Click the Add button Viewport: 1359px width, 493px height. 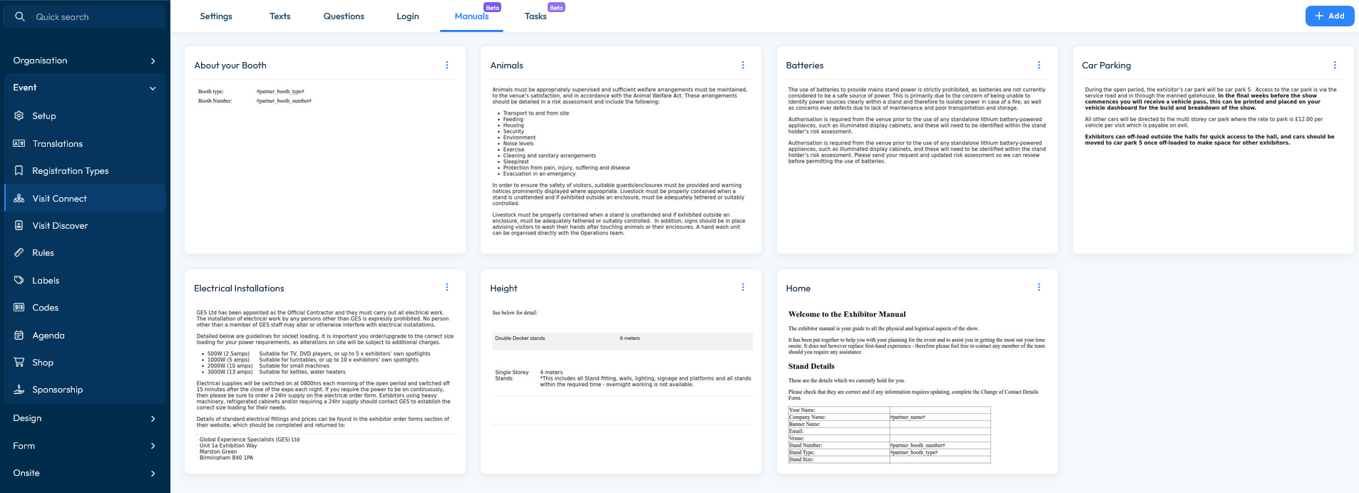click(1330, 16)
